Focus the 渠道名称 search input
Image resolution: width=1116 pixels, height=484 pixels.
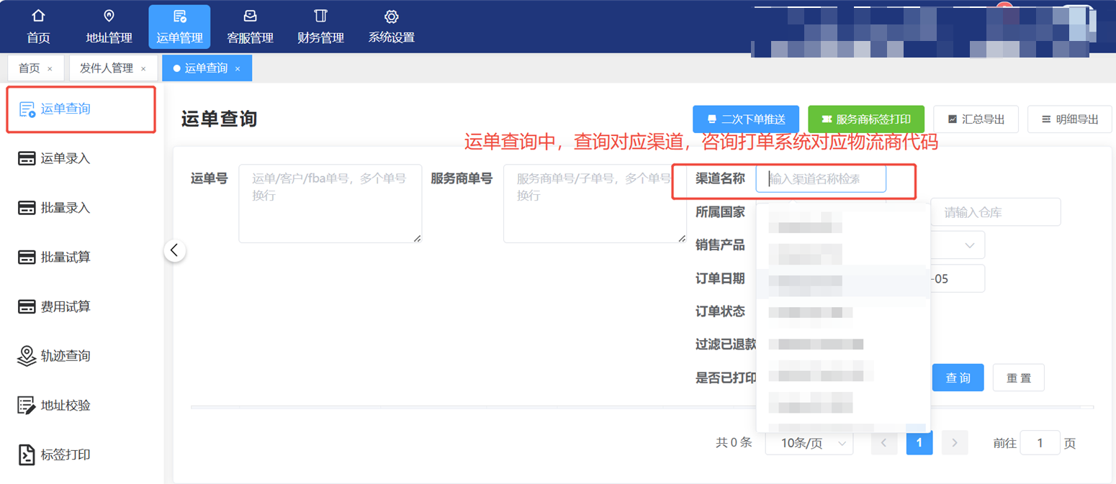click(x=821, y=179)
